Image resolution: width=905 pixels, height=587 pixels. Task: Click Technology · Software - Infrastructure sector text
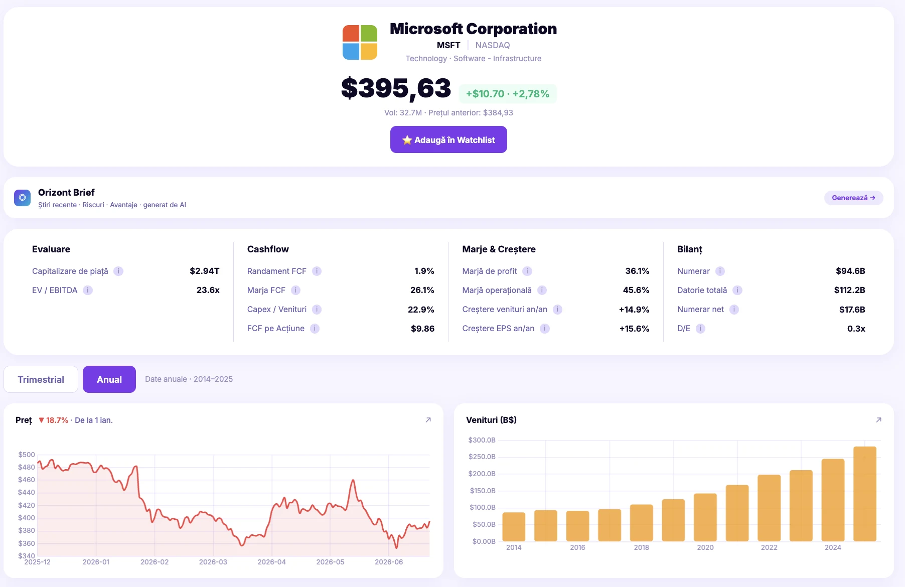click(473, 58)
